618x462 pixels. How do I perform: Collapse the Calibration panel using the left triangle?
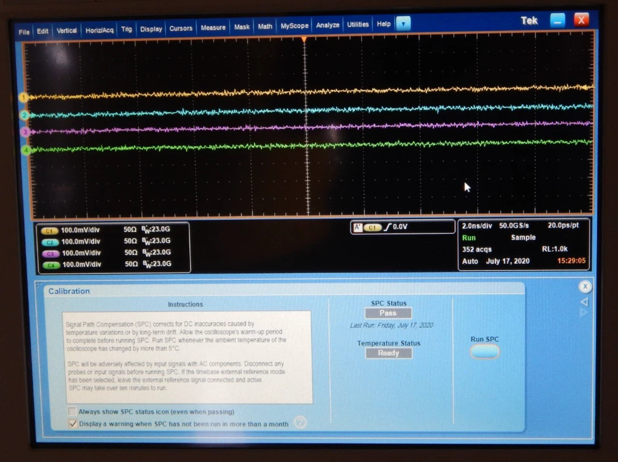pyautogui.click(x=584, y=302)
